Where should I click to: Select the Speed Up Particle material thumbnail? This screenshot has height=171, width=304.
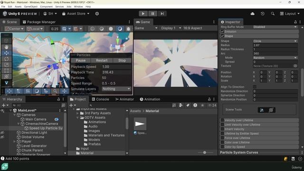140,124
